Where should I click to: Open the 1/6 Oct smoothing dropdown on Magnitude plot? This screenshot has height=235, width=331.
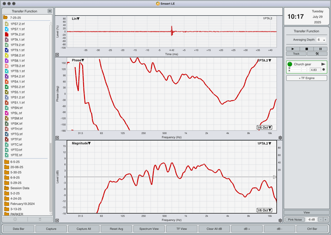coord(264,210)
